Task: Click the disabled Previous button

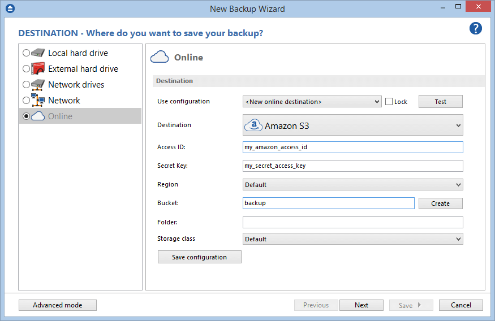Action: (316, 305)
